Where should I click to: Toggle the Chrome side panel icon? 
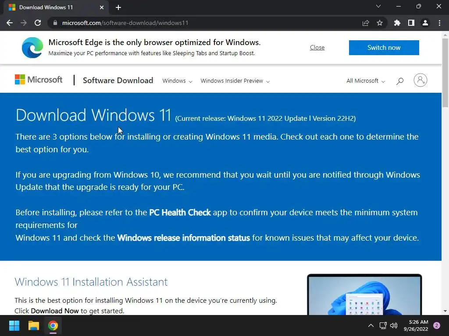pyautogui.click(x=411, y=23)
